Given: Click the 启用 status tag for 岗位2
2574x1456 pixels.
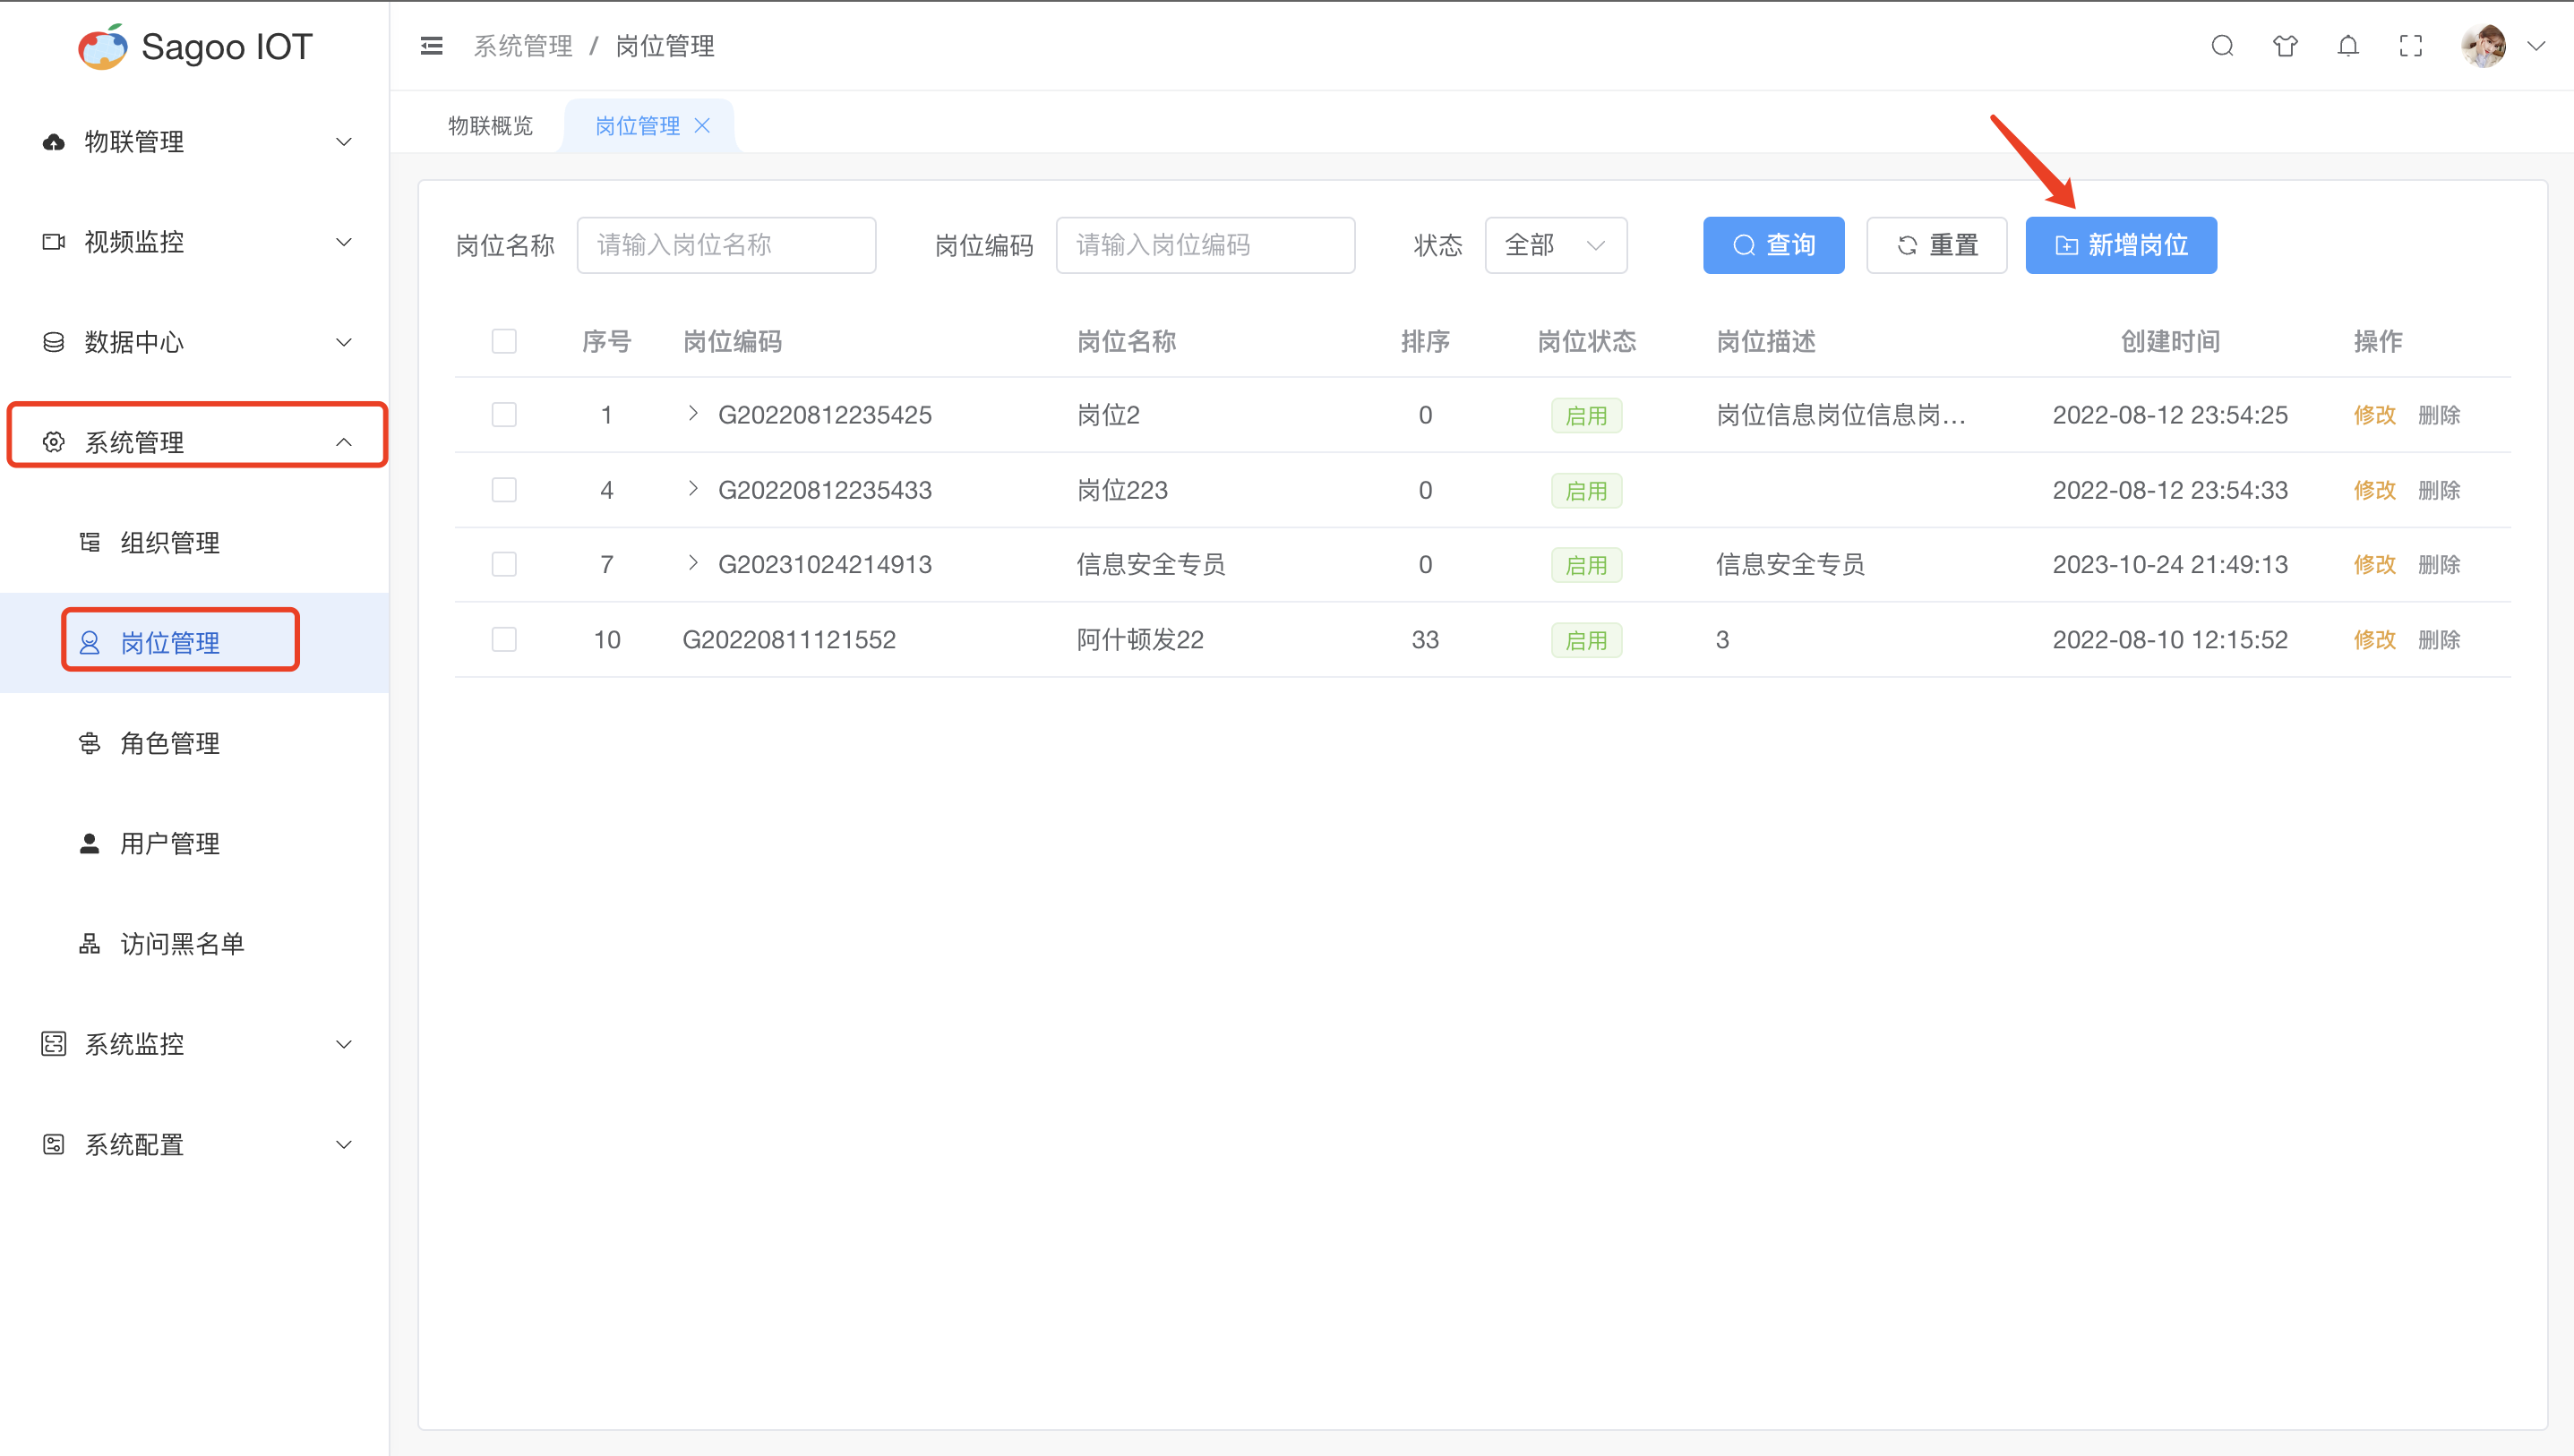Looking at the screenshot, I should coord(1586,415).
